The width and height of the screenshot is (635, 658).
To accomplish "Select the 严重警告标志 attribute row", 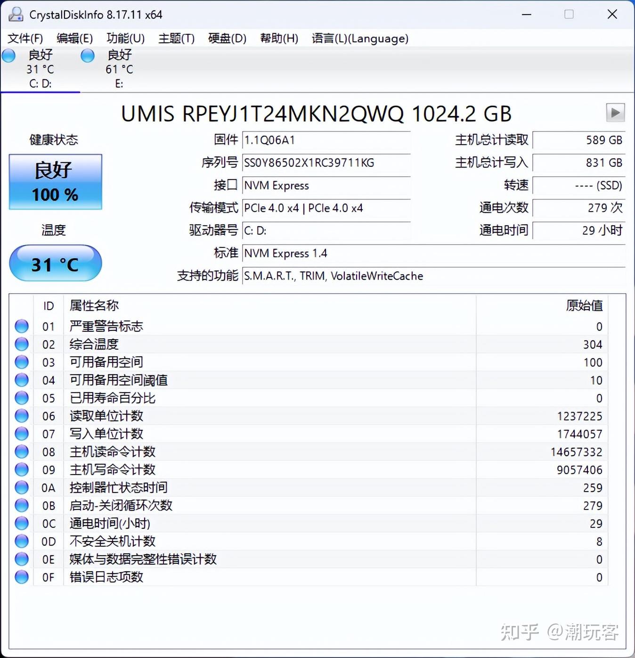I will point(309,326).
